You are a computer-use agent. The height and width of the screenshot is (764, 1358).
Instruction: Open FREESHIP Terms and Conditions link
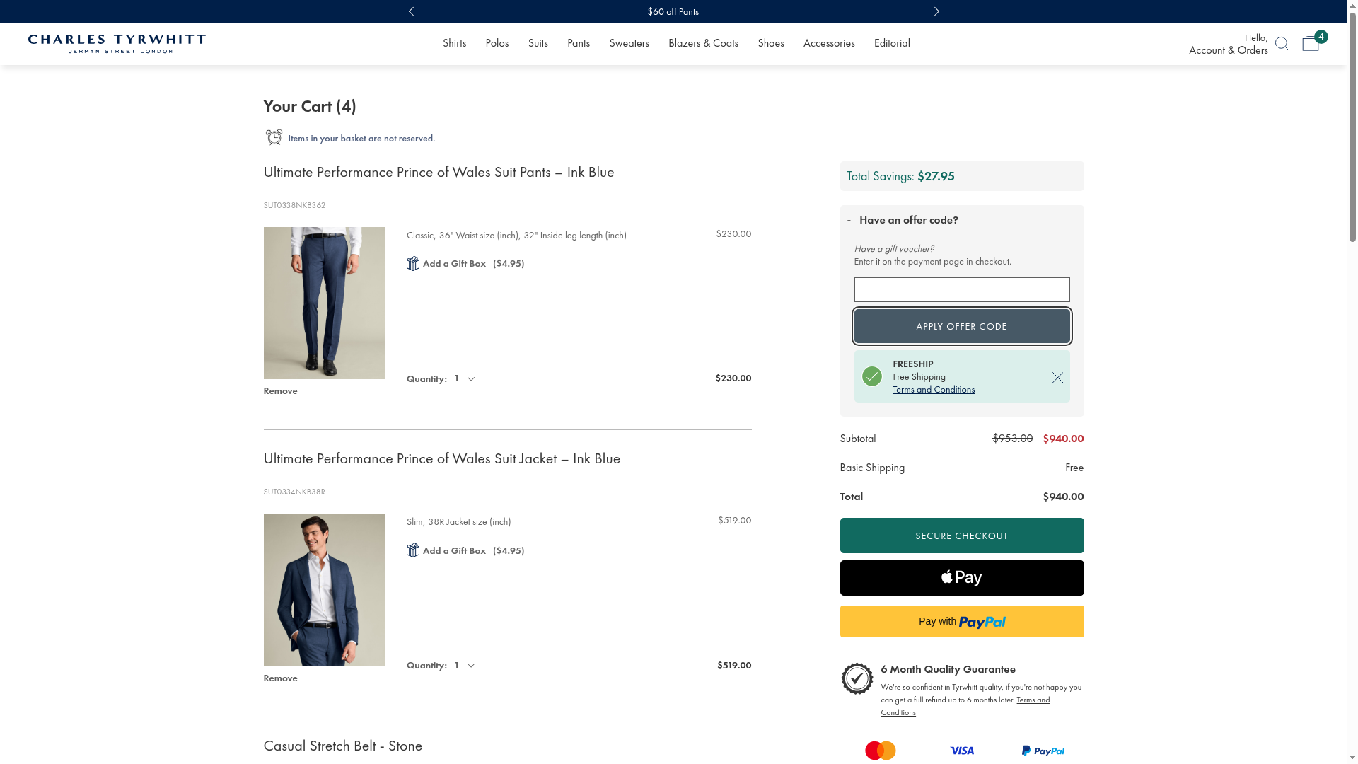click(x=933, y=390)
